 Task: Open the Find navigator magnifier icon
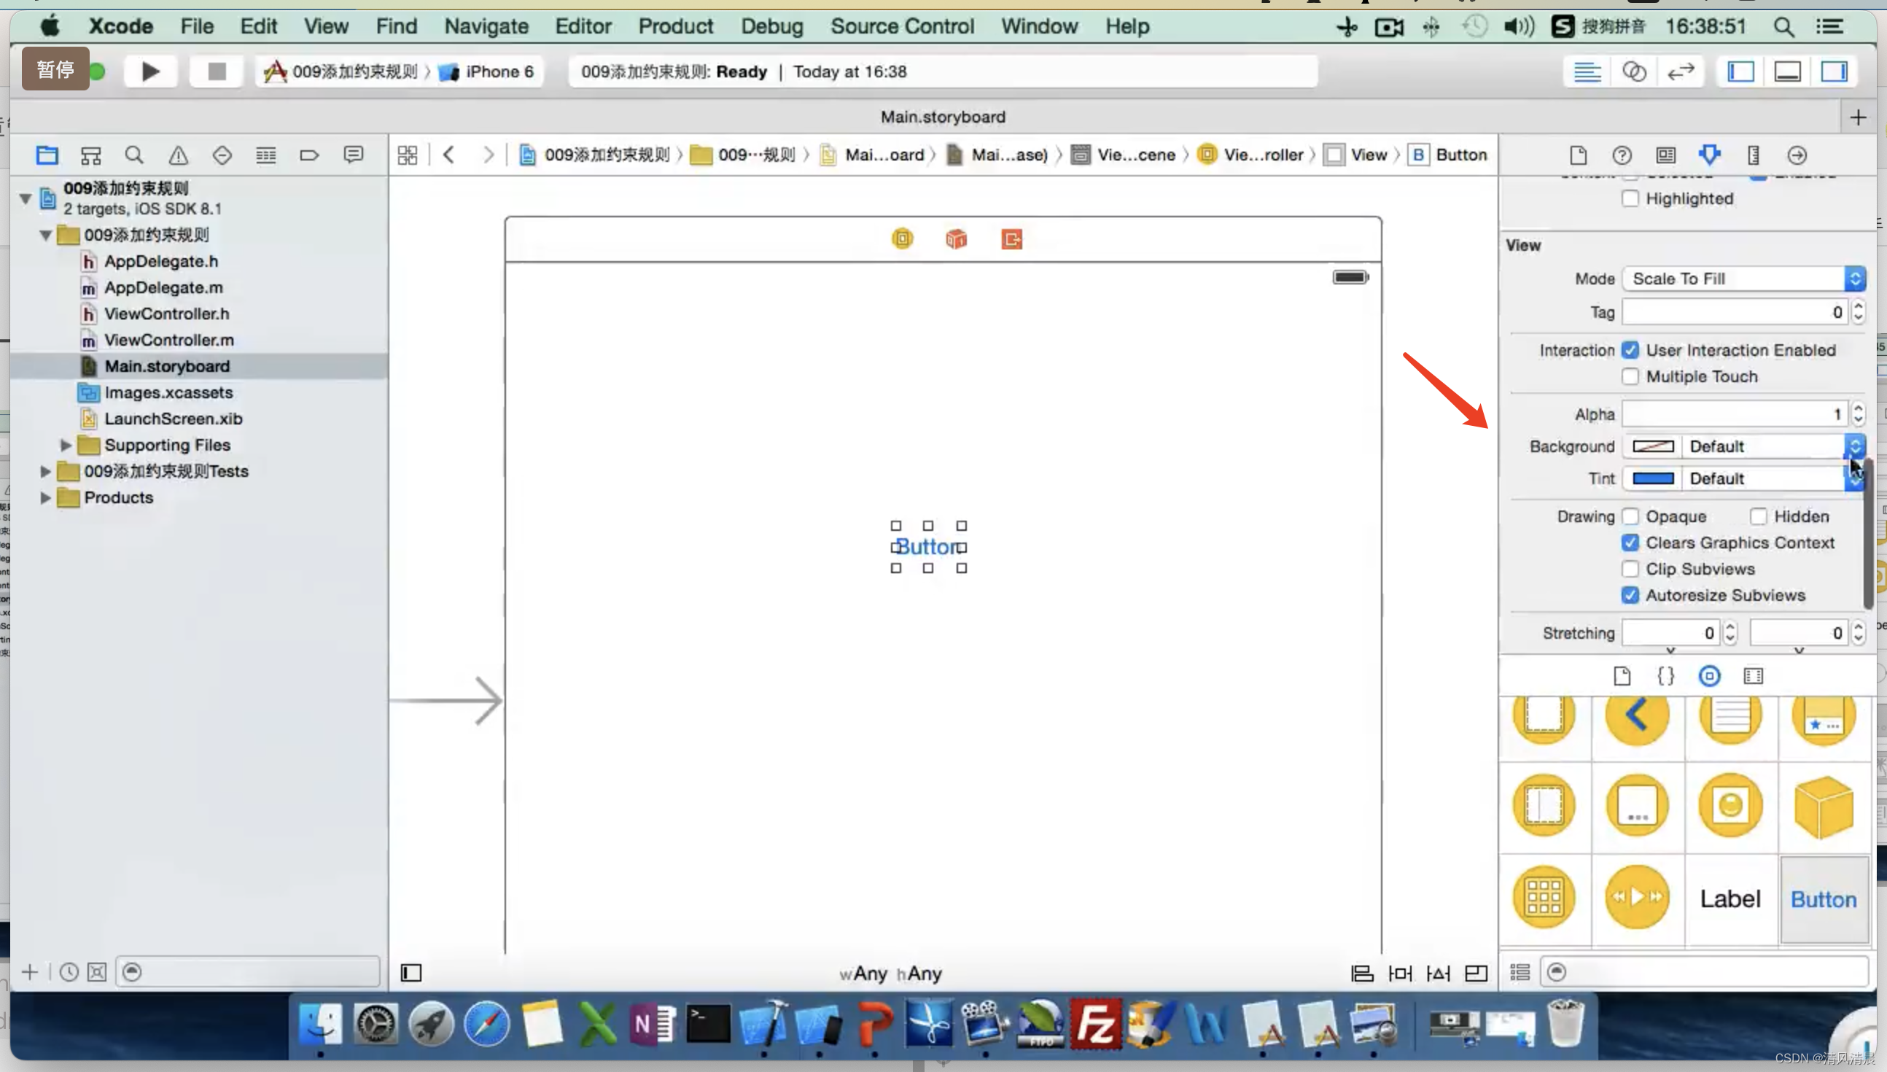point(134,155)
